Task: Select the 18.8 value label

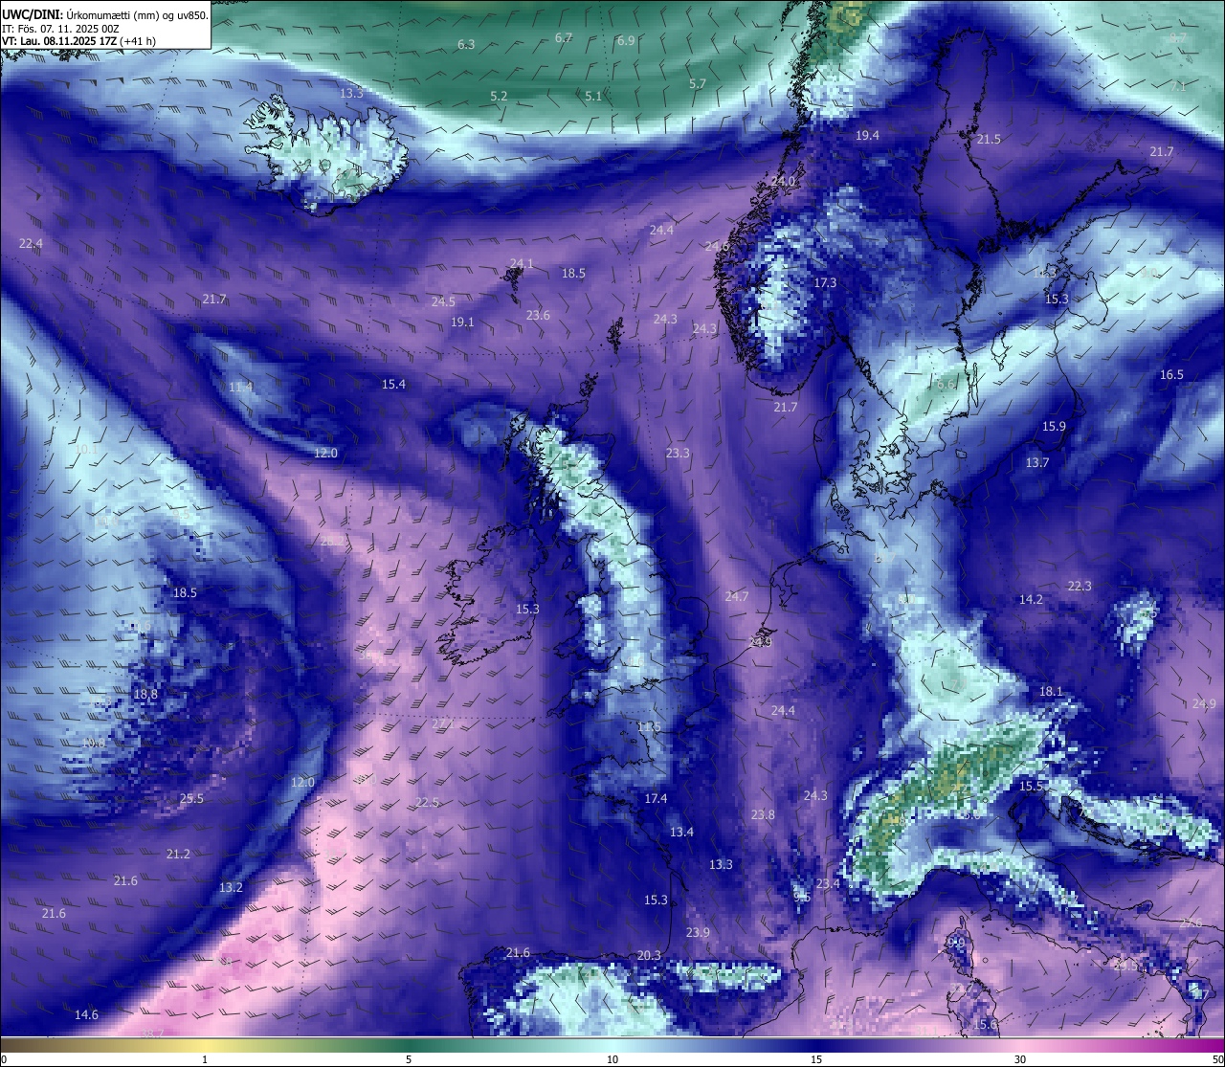Action: (145, 695)
